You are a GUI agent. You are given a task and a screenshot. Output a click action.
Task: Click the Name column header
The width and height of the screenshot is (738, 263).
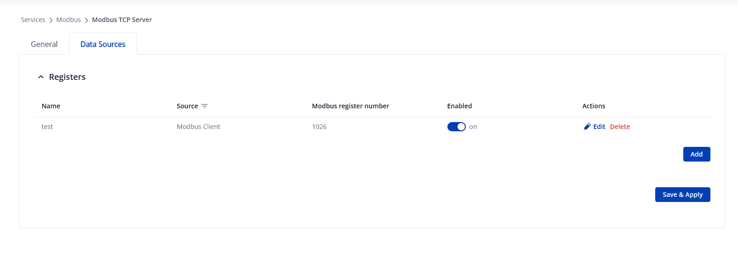coord(51,106)
